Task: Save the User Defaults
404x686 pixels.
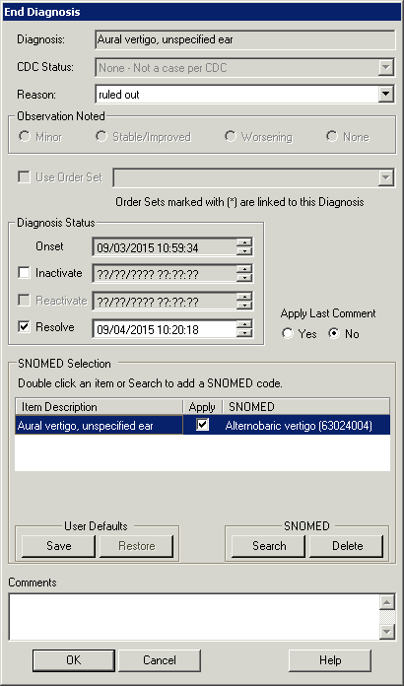Action: tap(58, 546)
